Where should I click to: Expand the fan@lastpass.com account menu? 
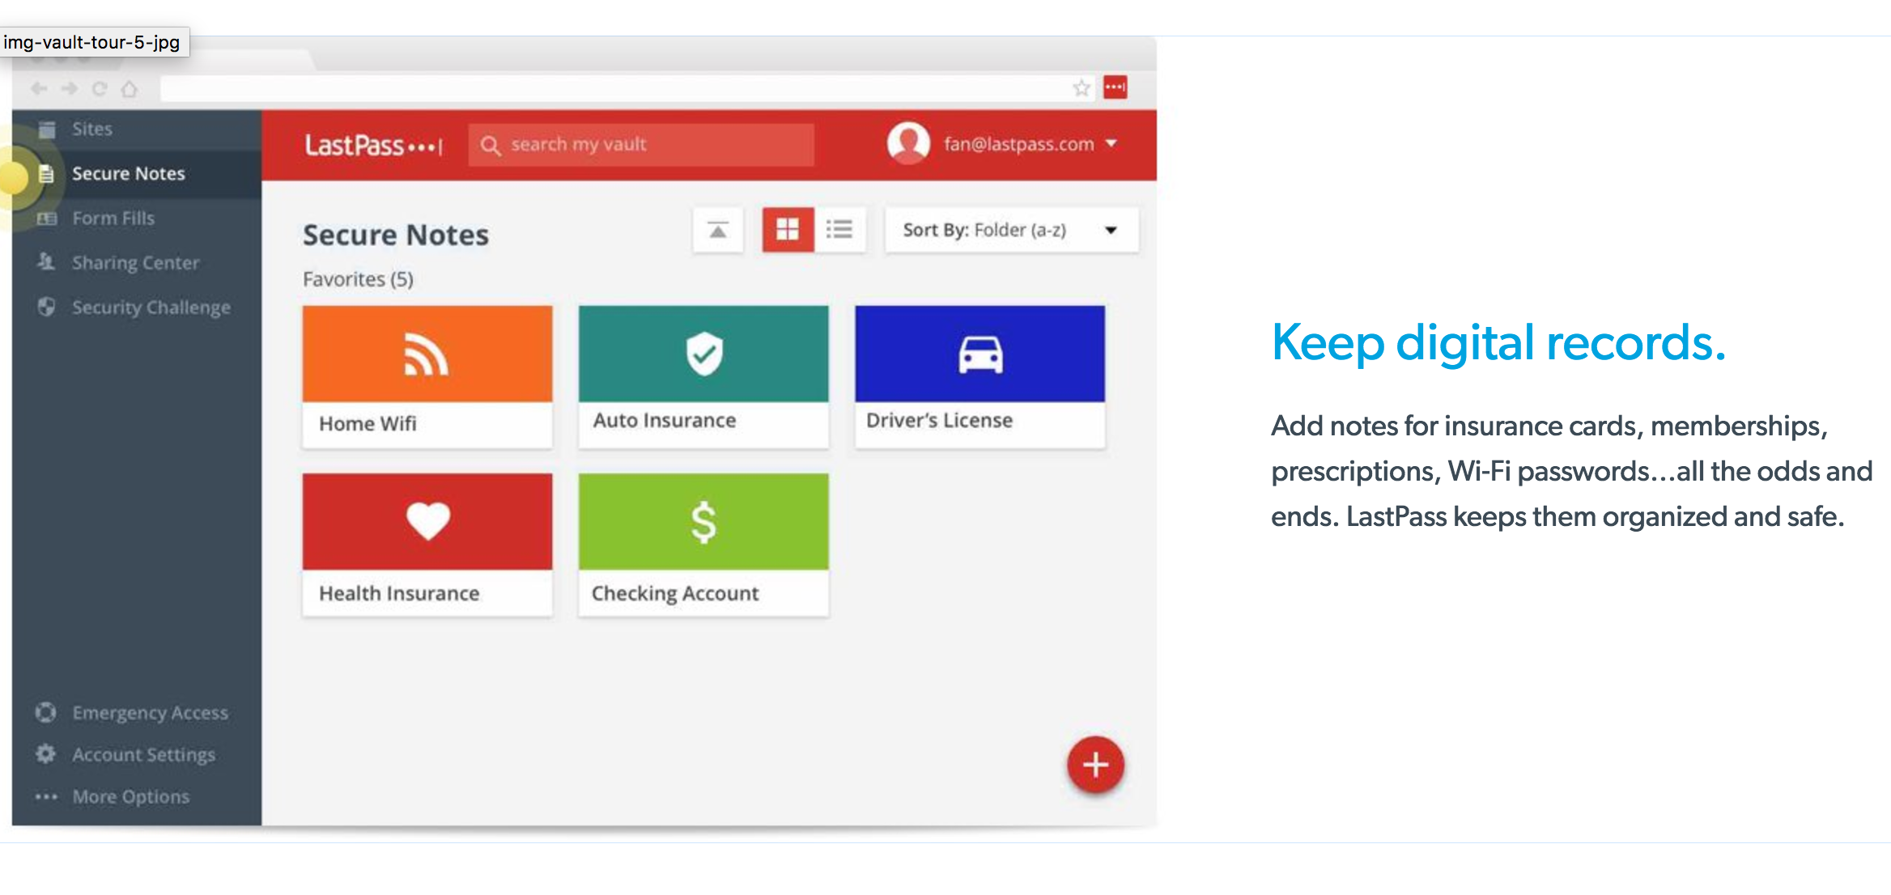point(1111,144)
